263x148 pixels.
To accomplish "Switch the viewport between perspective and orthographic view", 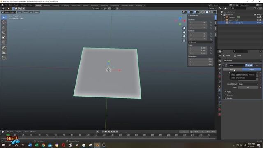I will coord(184,41).
